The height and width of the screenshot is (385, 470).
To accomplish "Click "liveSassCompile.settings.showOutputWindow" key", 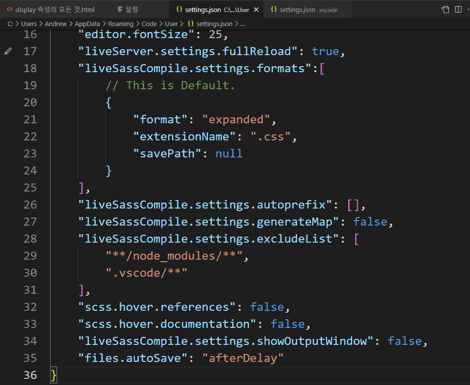I will [225, 341].
